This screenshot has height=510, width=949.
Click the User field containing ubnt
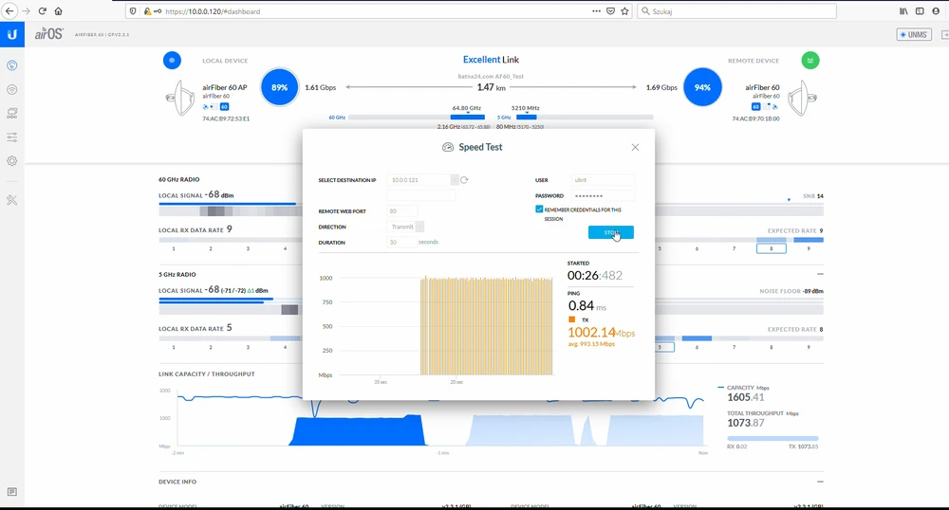[x=603, y=180]
